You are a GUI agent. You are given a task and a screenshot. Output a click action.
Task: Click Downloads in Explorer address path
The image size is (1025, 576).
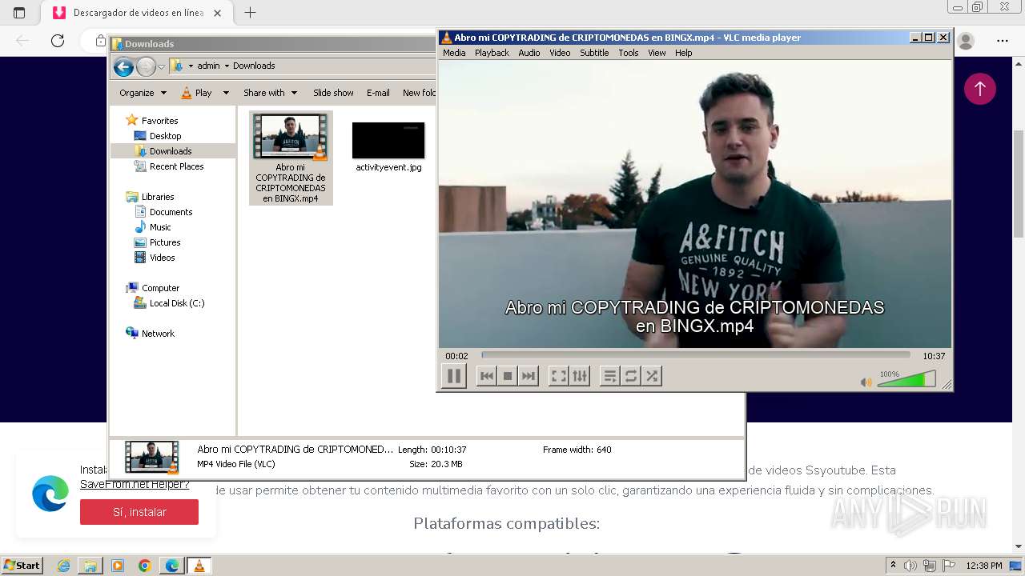click(x=254, y=66)
